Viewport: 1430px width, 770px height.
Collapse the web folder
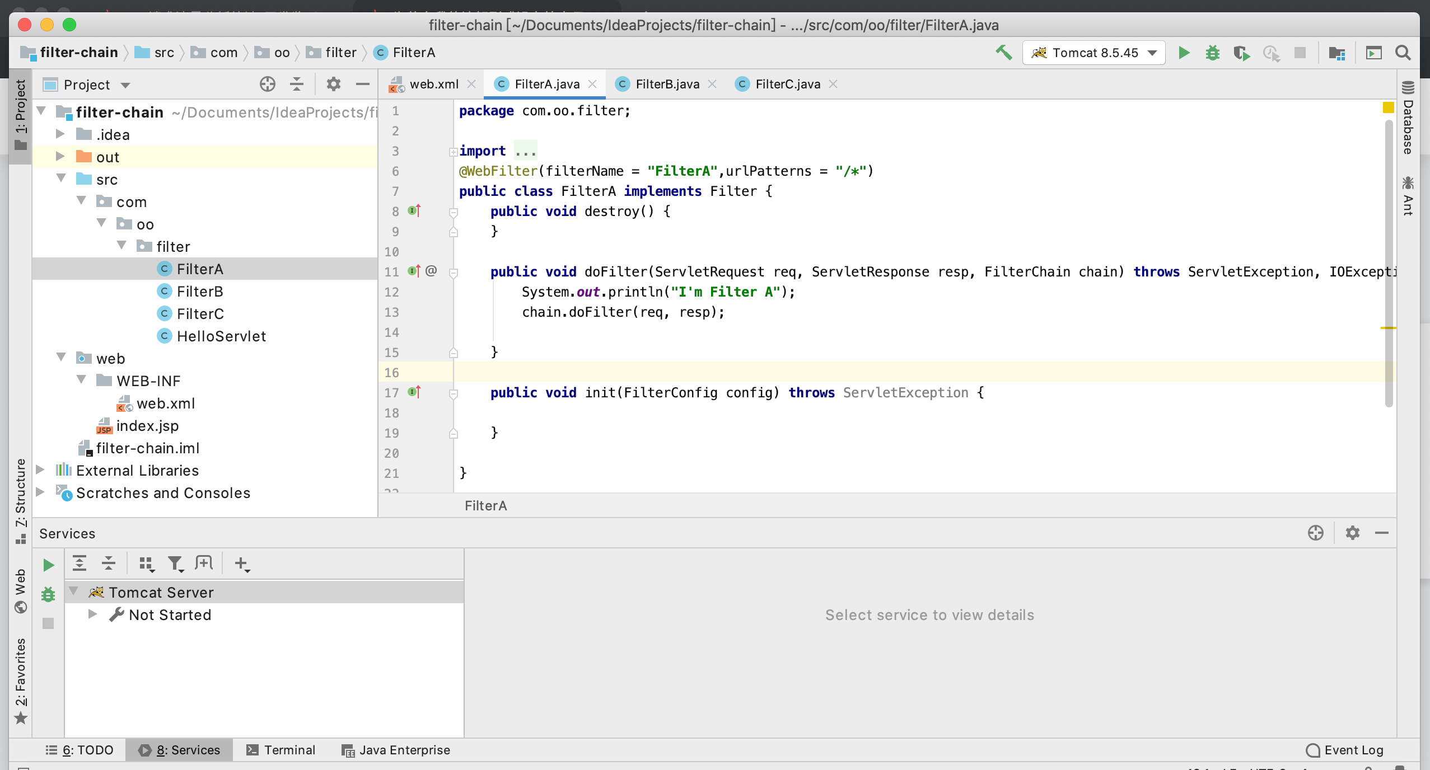(x=62, y=358)
